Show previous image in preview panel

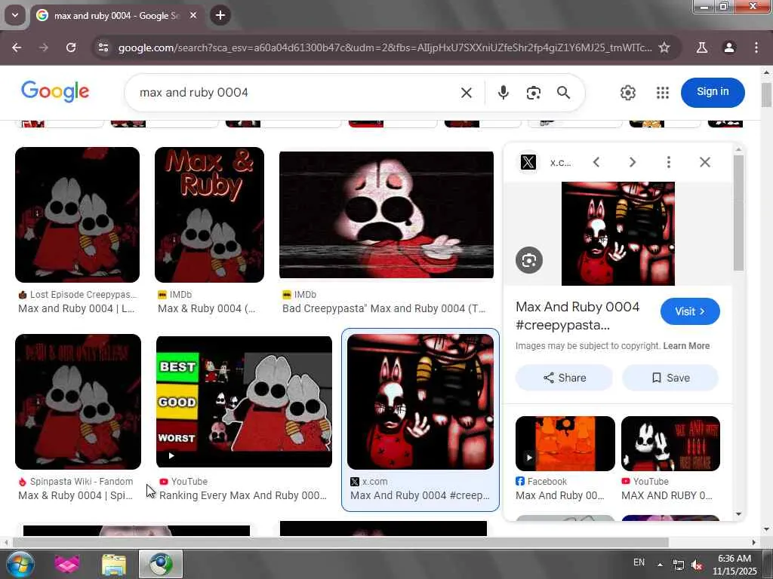tap(596, 162)
